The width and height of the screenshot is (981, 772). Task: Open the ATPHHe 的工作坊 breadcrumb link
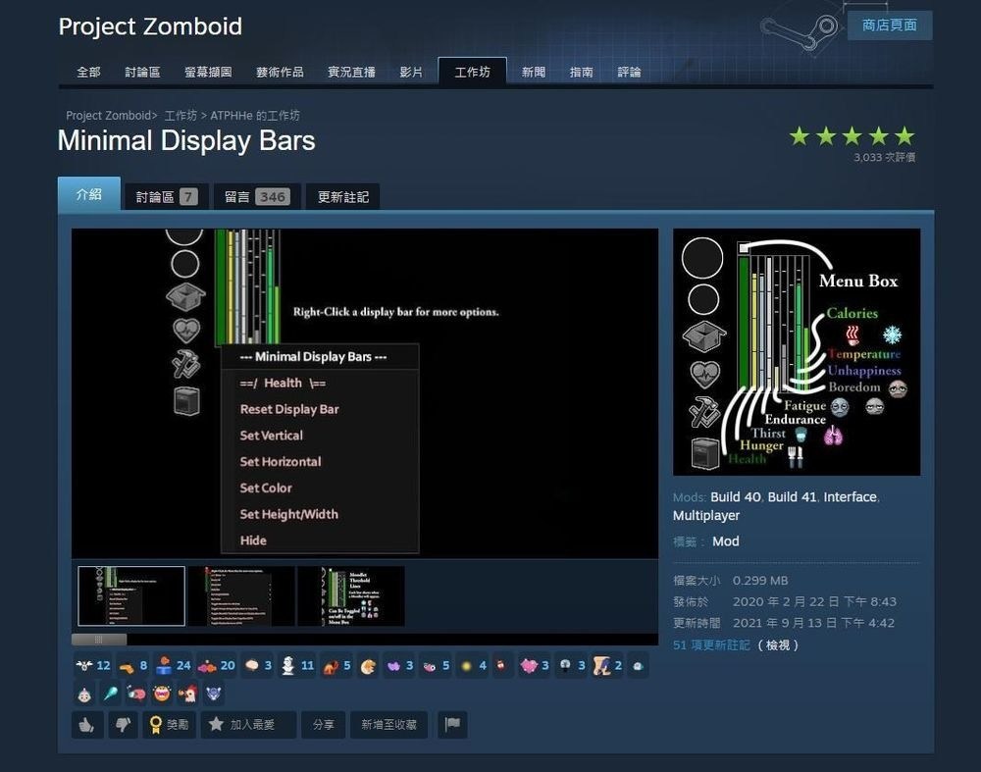point(255,116)
